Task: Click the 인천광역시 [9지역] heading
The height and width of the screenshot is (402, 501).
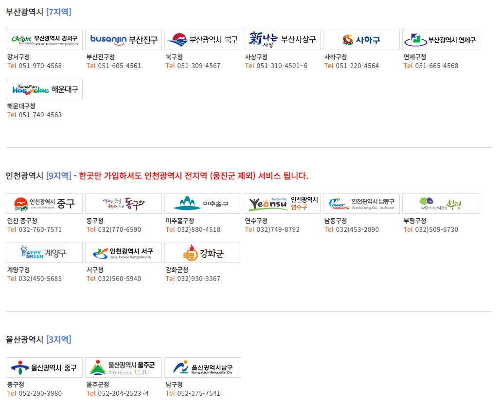Action: click(x=38, y=175)
